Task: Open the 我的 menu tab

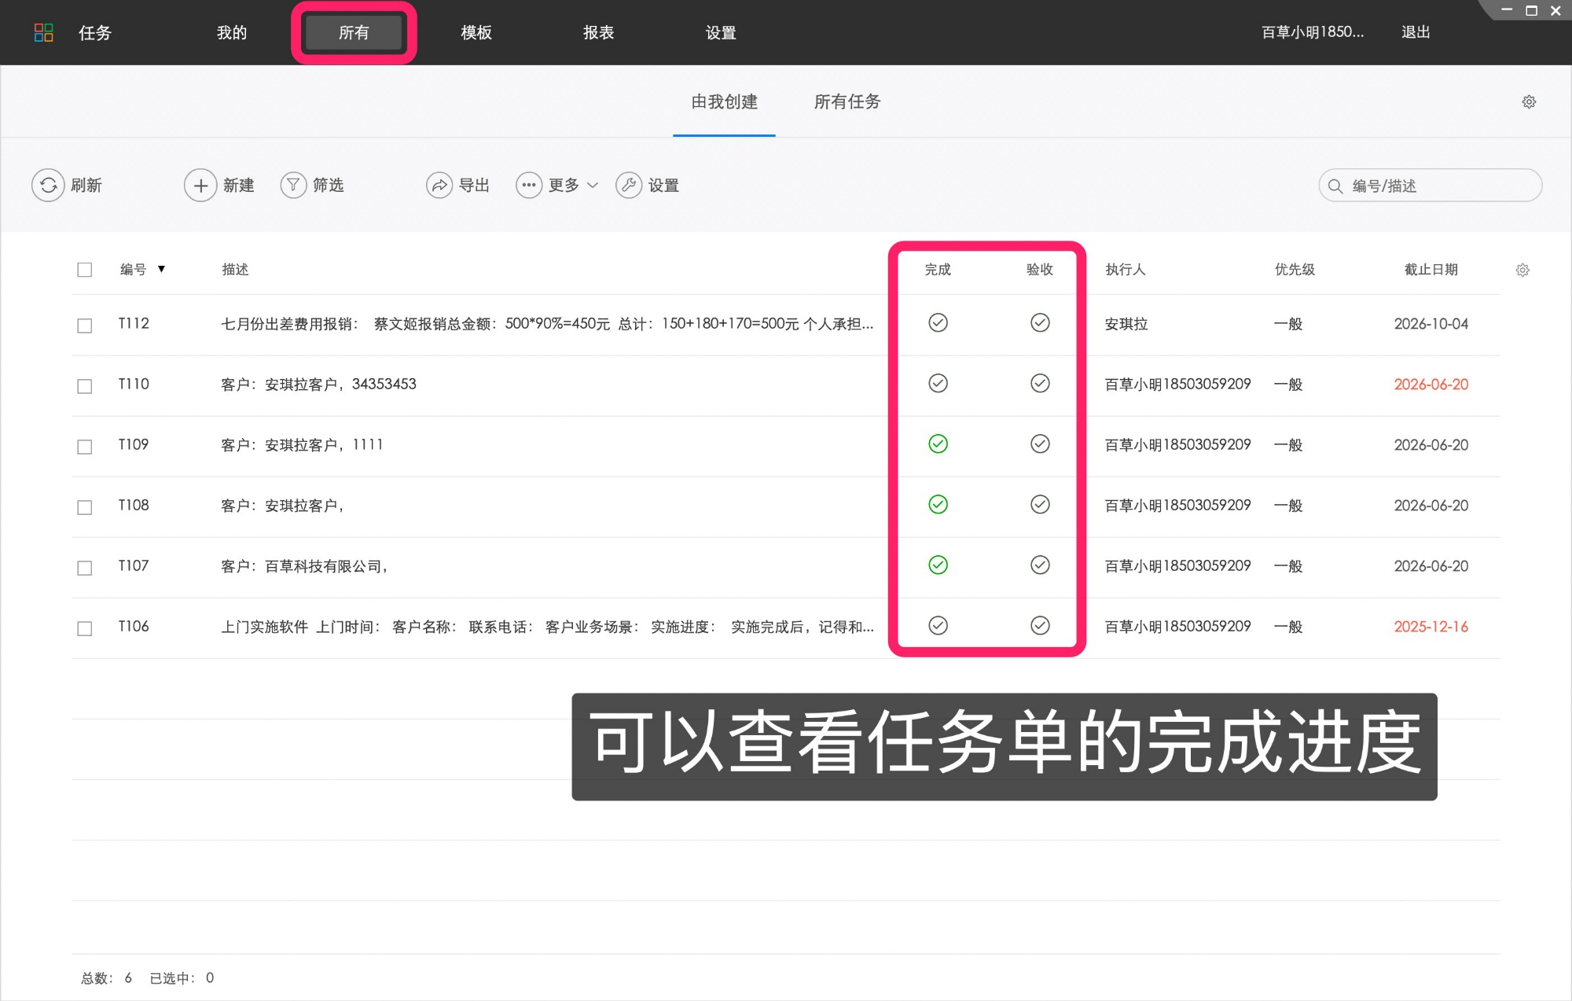Action: click(x=232, y=33)
